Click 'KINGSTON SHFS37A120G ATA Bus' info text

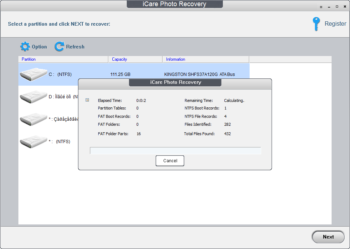pos(199,74)
